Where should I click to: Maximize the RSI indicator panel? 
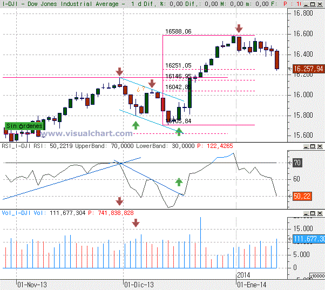(313, 146)
